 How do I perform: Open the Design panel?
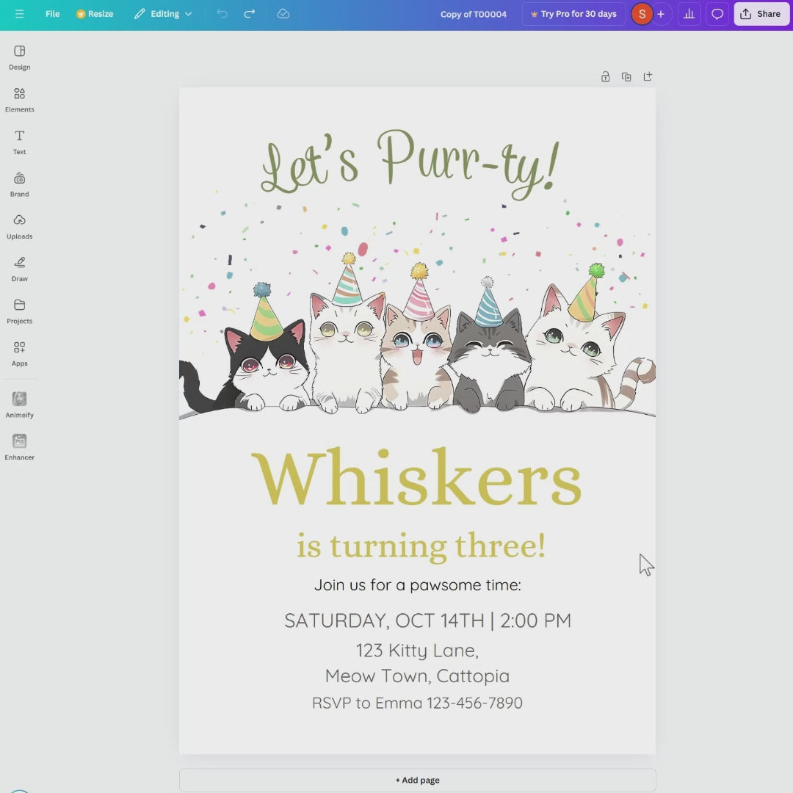[19, 57]
